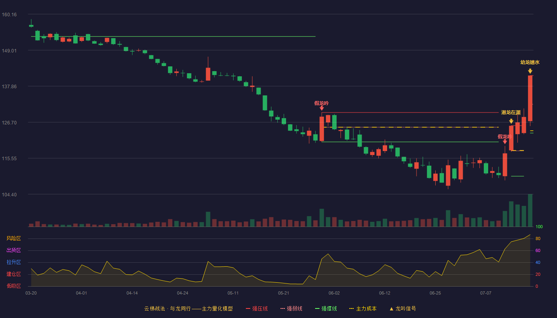Click the 幼龙嬉水 signal arrow
The image size is (557, 318).
click(x=530, y=71)
